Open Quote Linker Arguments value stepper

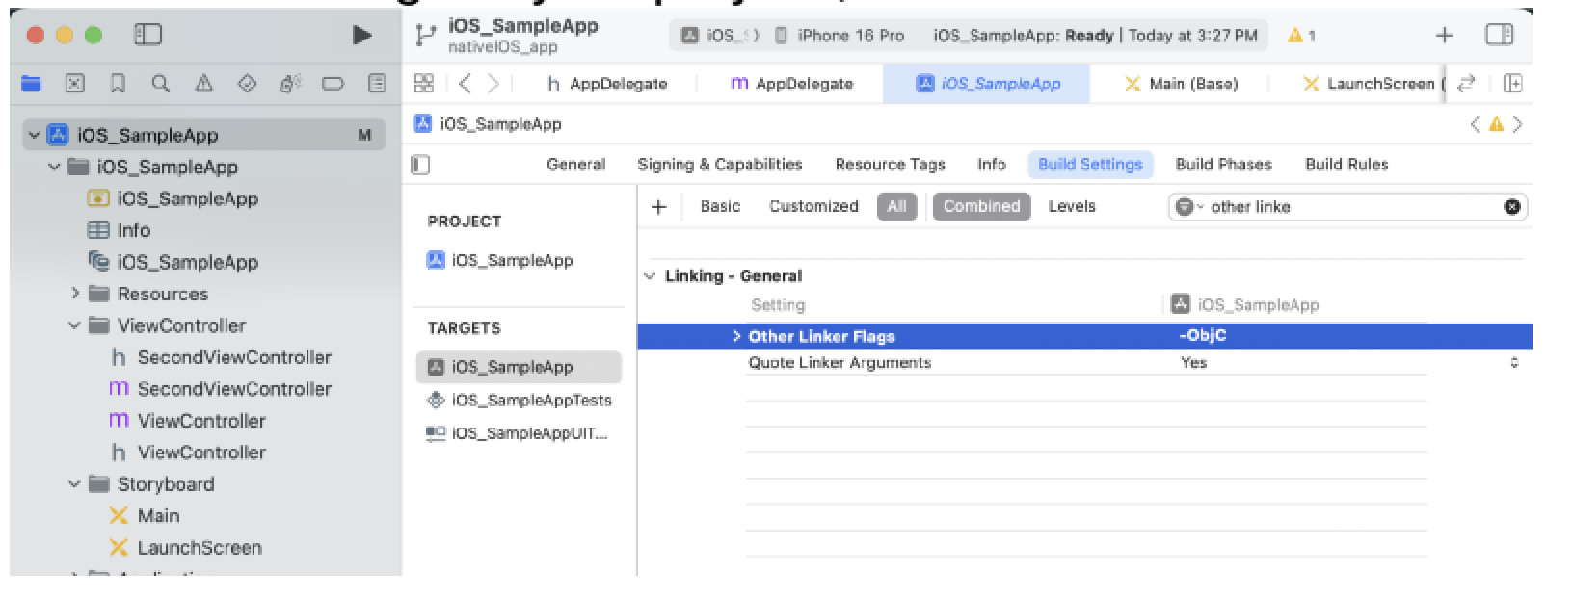point(1514,363)
